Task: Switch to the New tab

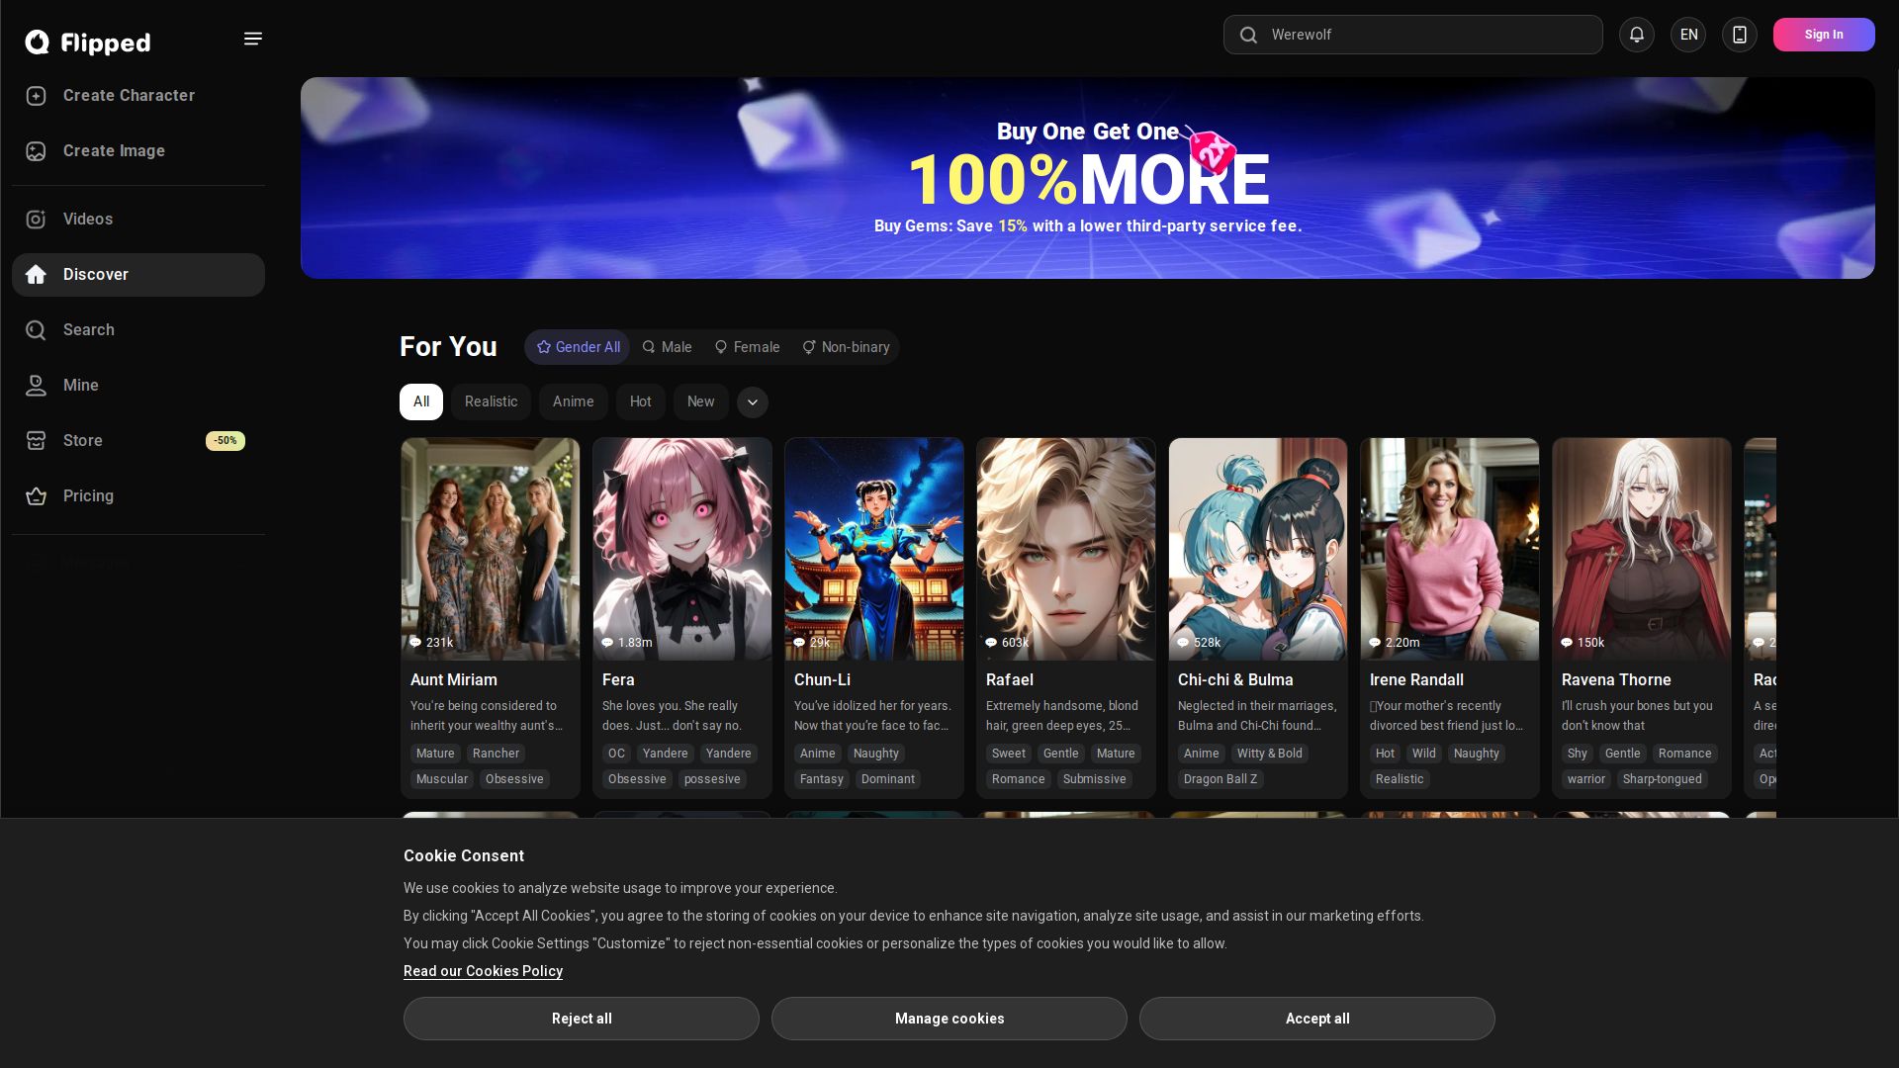Action: [x=701, y=402]
